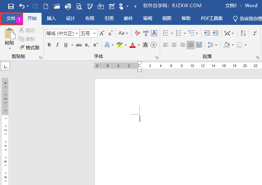
Task: Click the 粘贴 paste button
Action: click(x=9, y=37)
